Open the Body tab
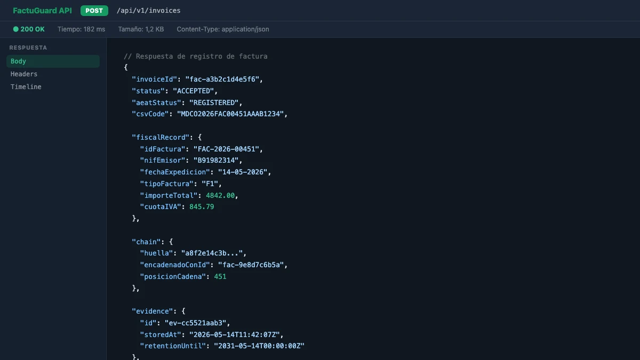 pyautogui.click(x=53, y=61)
